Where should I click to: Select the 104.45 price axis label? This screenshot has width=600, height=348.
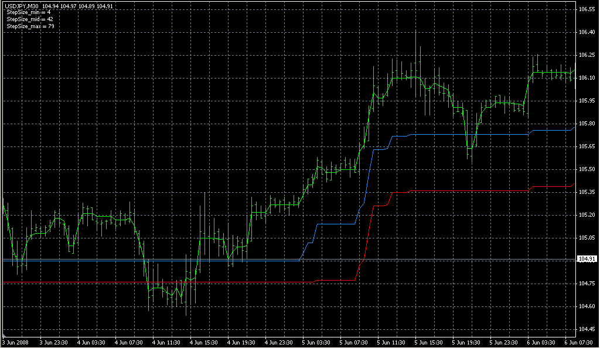(587, 329)
